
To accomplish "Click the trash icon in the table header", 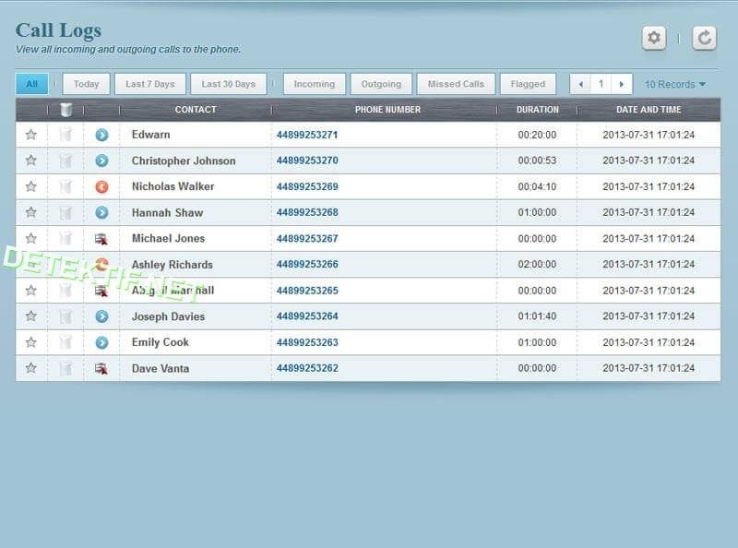I will tap(65, 110).
